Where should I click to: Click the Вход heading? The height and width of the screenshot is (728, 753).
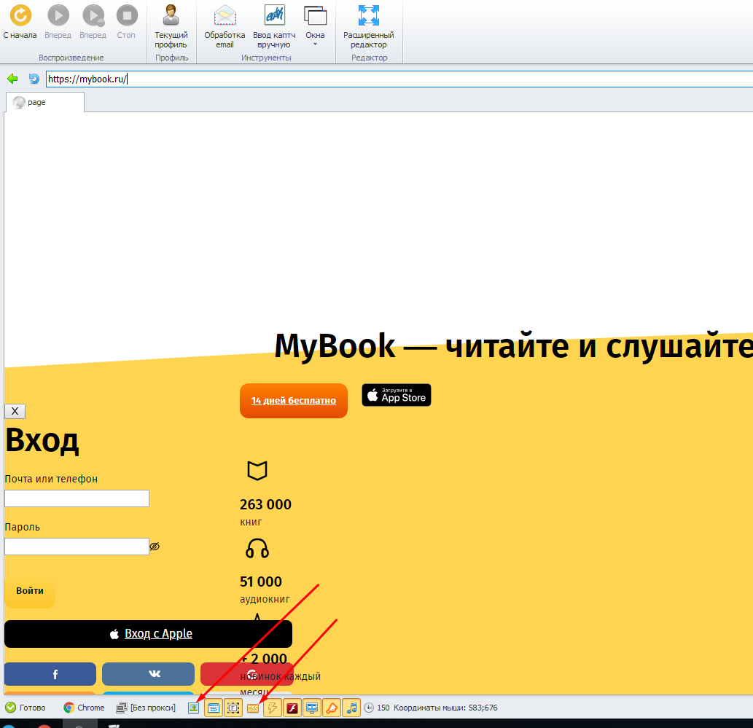point(42,440)
